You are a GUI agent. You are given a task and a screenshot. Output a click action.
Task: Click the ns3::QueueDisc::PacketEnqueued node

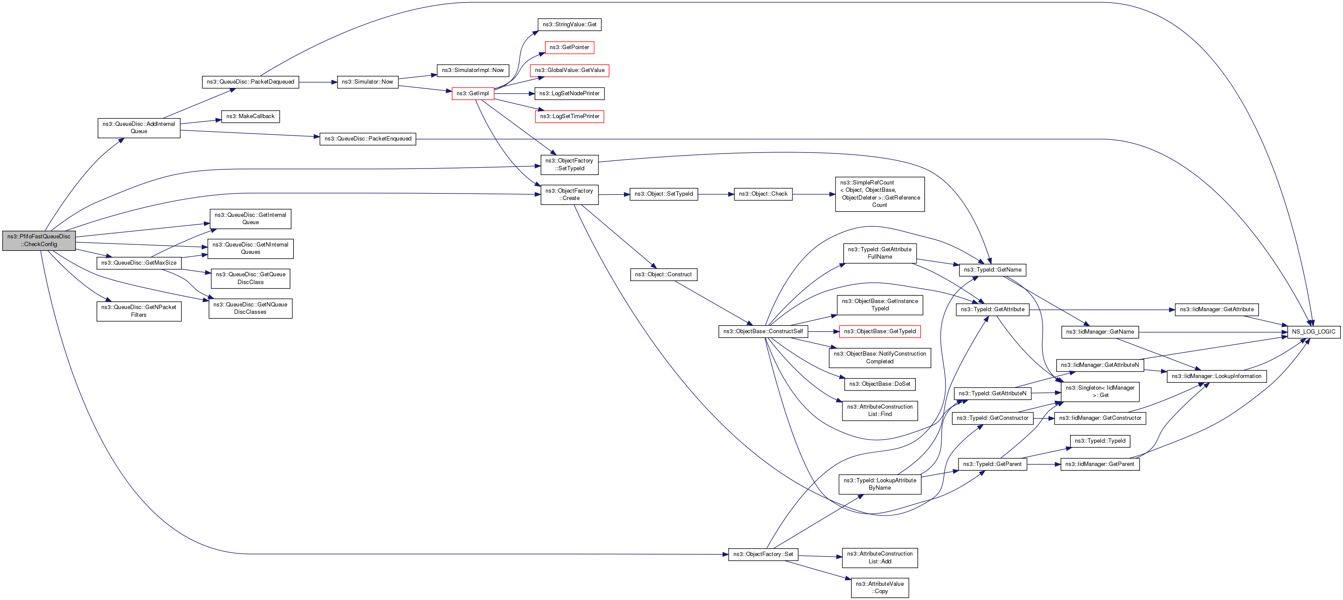click(368, 139)
